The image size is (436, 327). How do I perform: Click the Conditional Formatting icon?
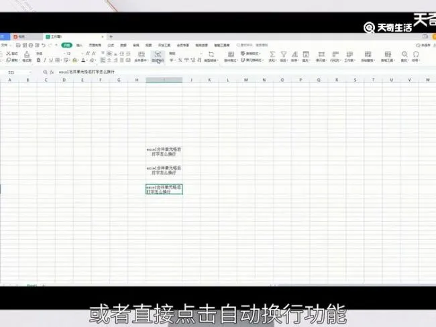[x=231, y=54]
